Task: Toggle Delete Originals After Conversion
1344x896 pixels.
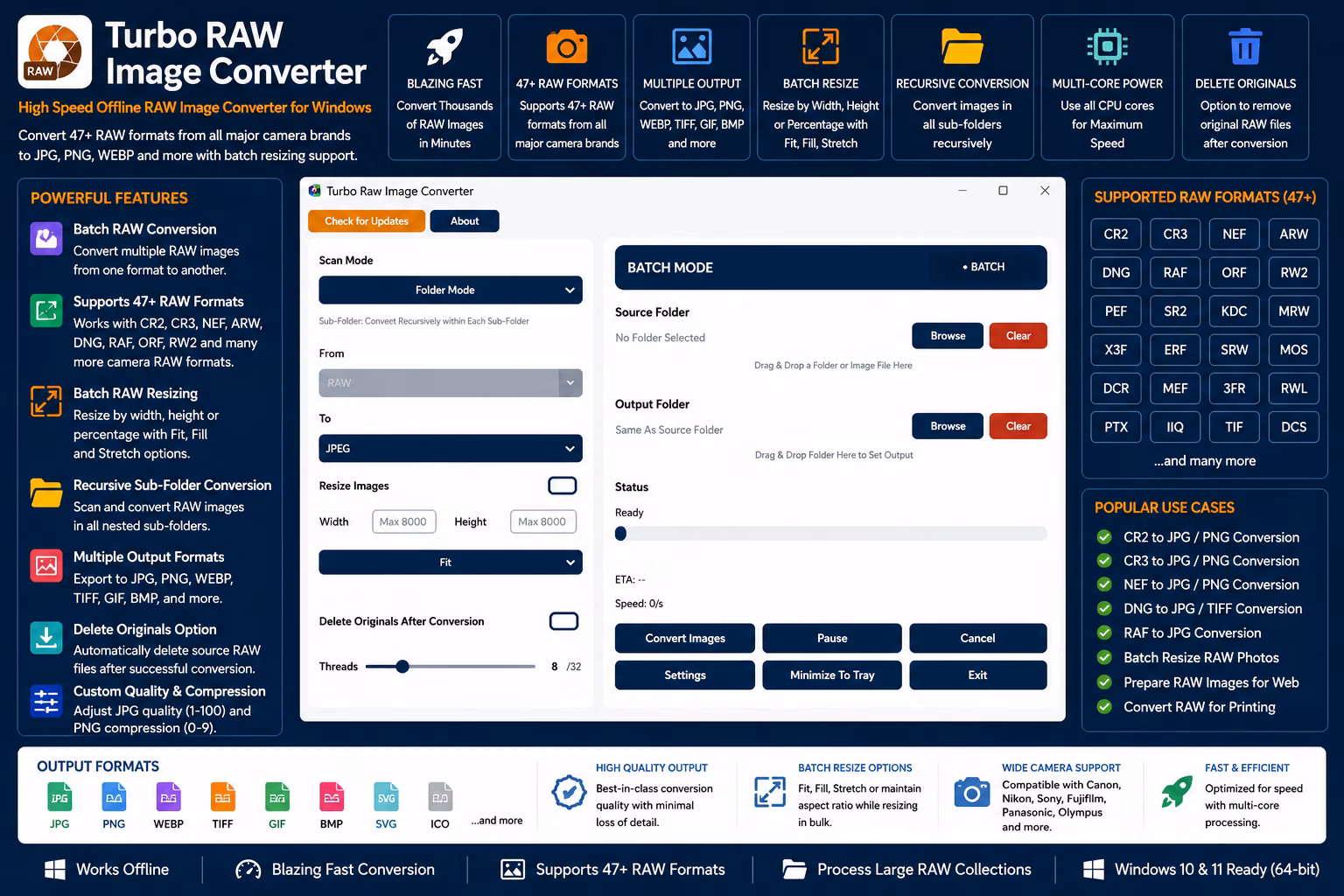Action: (563, 621)
